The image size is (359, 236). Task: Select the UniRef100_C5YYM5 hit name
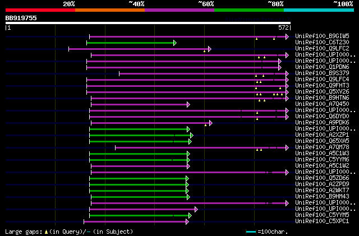pos(322,215)
